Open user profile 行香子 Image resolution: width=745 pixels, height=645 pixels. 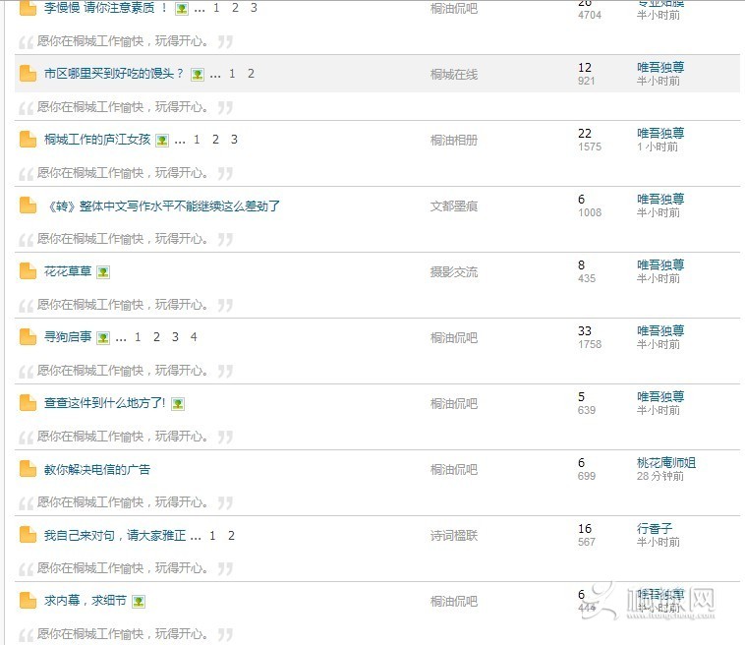click(655, 528)
